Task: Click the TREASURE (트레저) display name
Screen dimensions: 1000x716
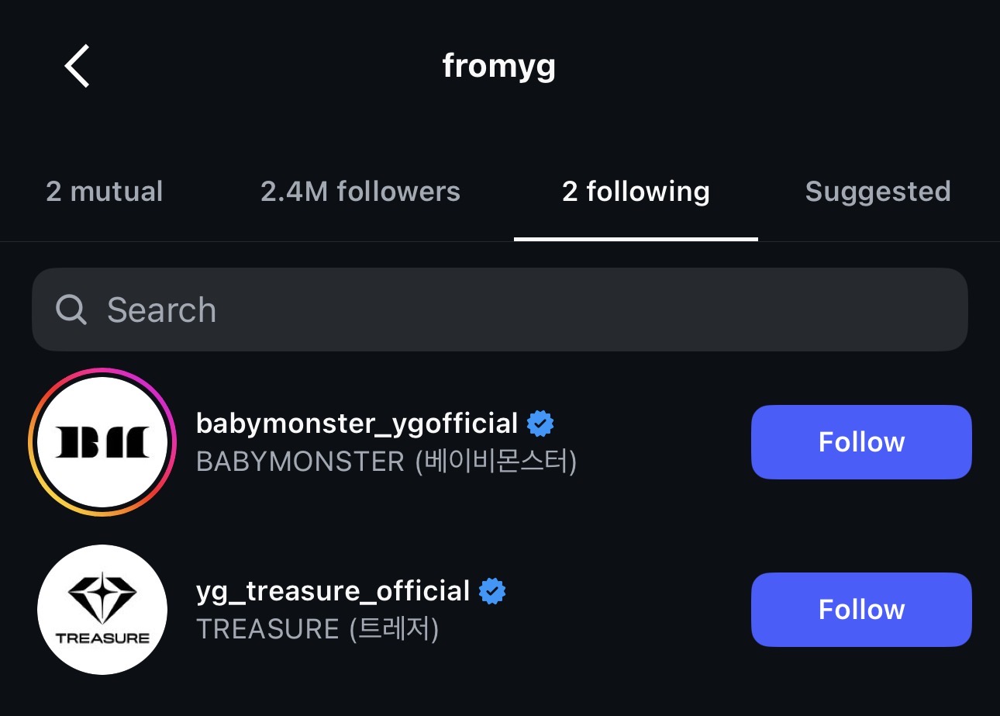Action: (318, 629)
